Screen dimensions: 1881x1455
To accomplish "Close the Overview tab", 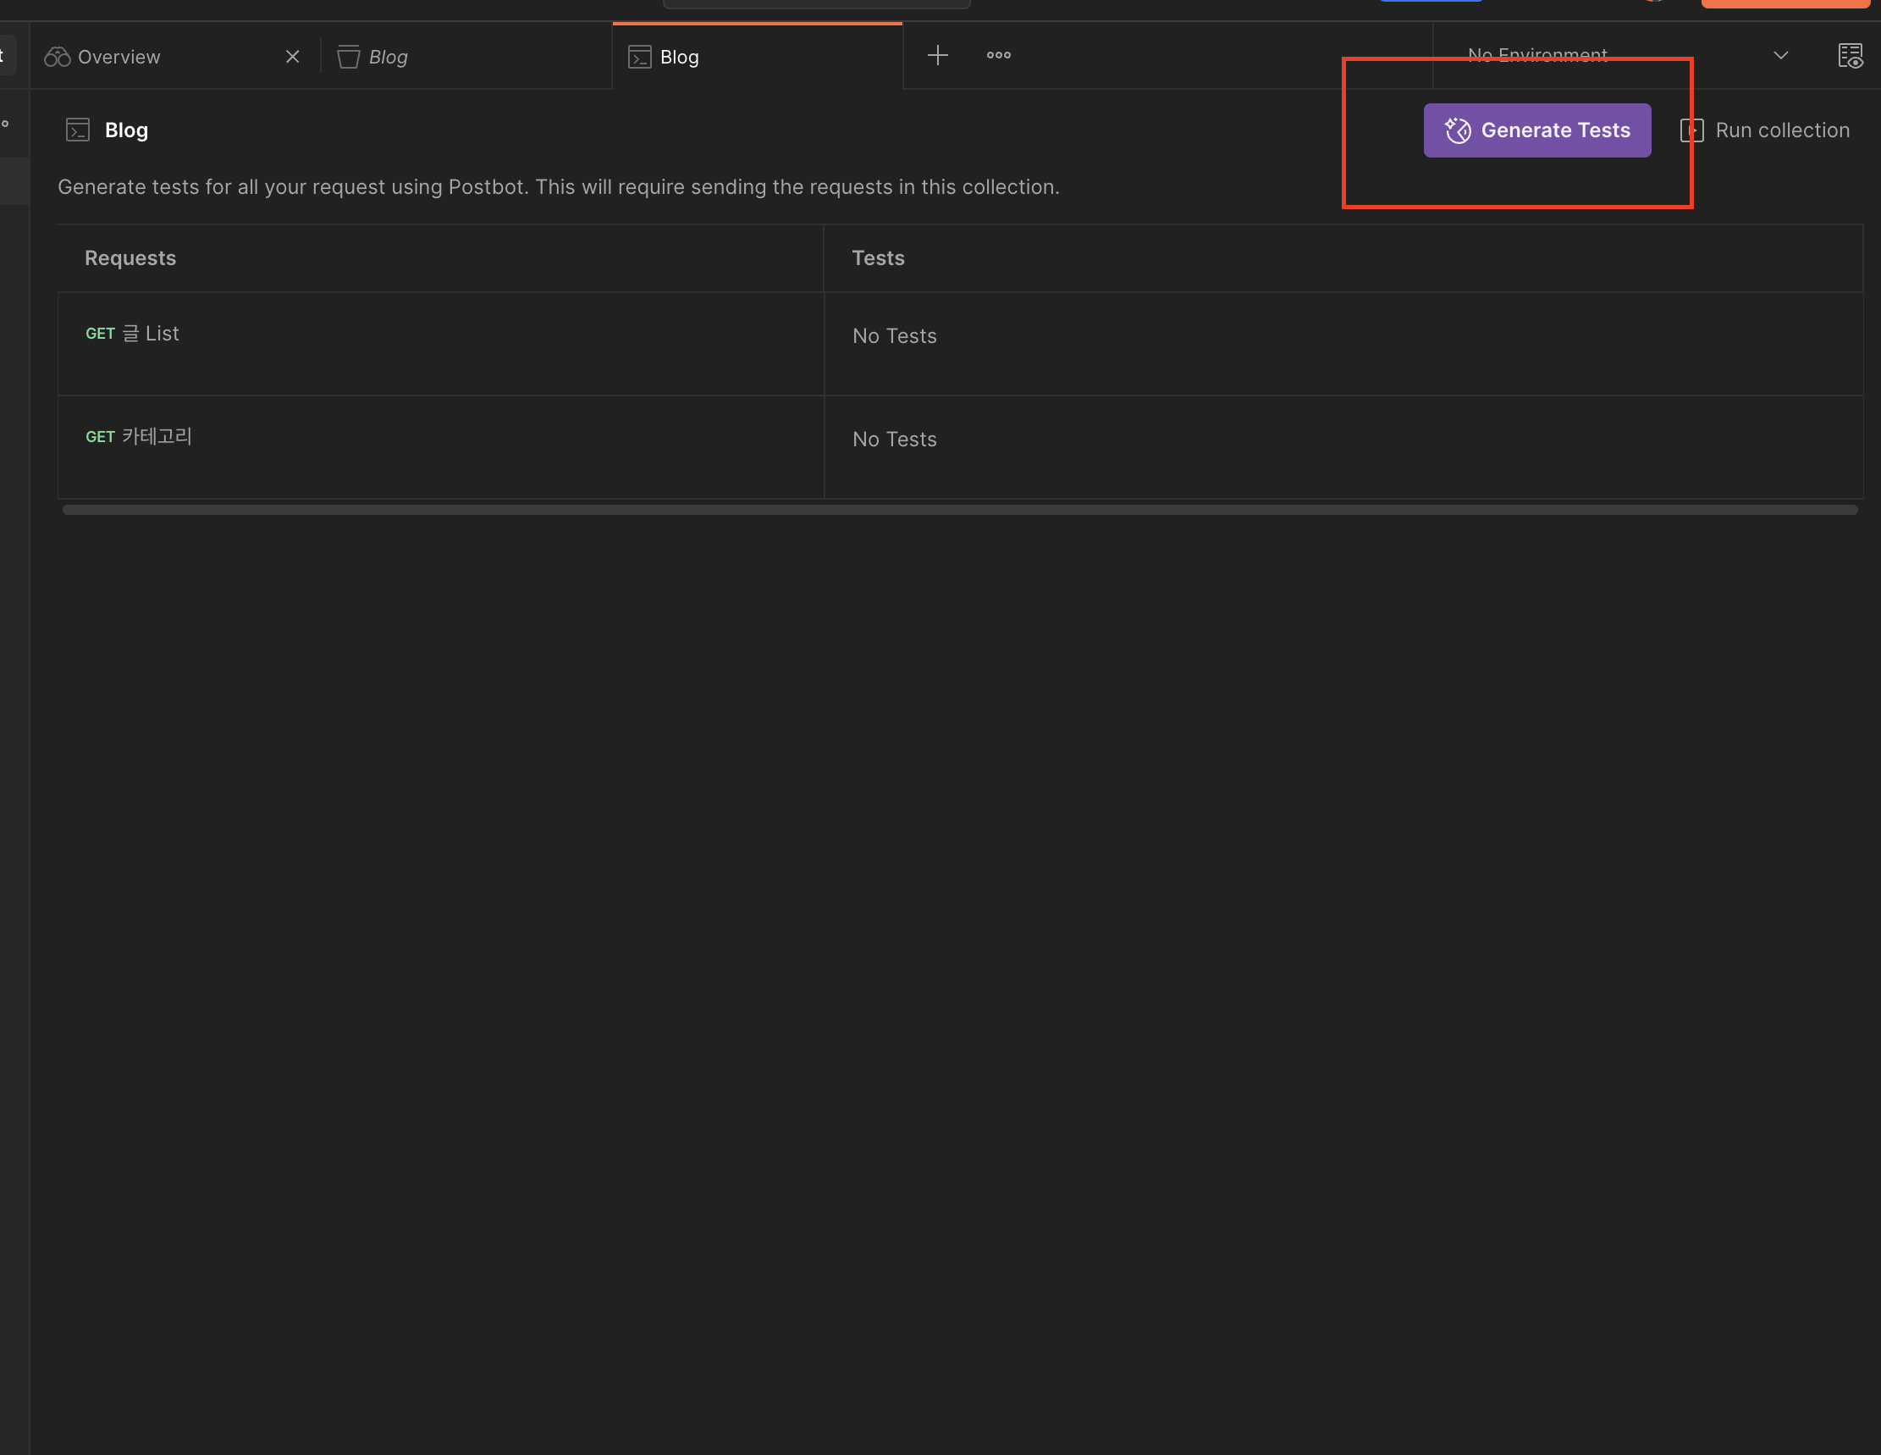I will [293, 57].
